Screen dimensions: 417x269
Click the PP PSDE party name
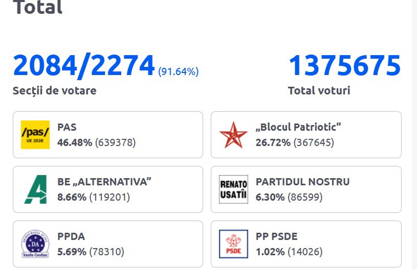click(276, 236)
